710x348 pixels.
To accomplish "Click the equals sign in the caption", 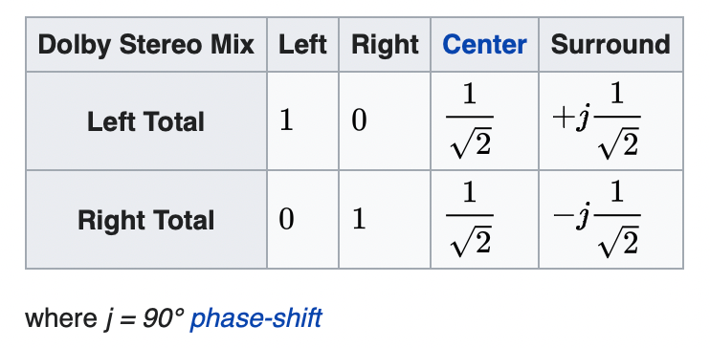I will click(127, 319).
